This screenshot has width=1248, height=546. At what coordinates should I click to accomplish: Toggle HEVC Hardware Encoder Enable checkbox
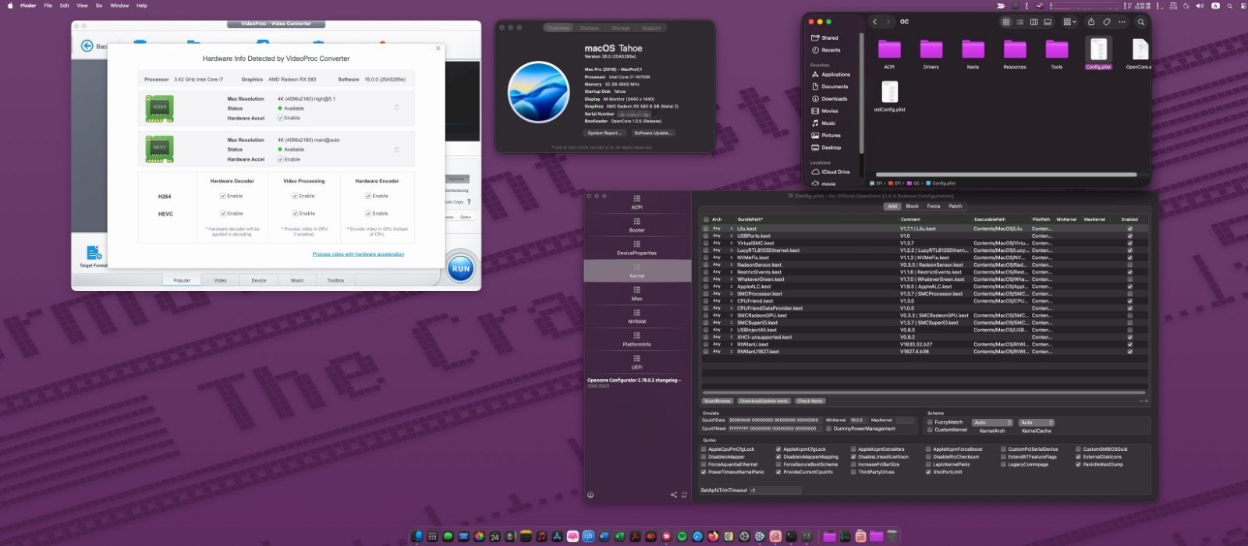pos(368,213)
